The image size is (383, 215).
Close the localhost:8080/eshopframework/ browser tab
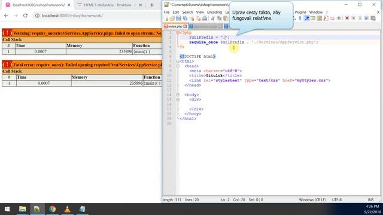click(x=69, y=5)
